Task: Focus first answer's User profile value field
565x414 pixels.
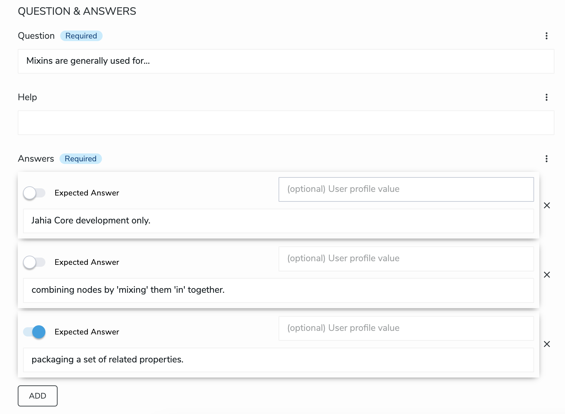Action: [x=406, y=189]
